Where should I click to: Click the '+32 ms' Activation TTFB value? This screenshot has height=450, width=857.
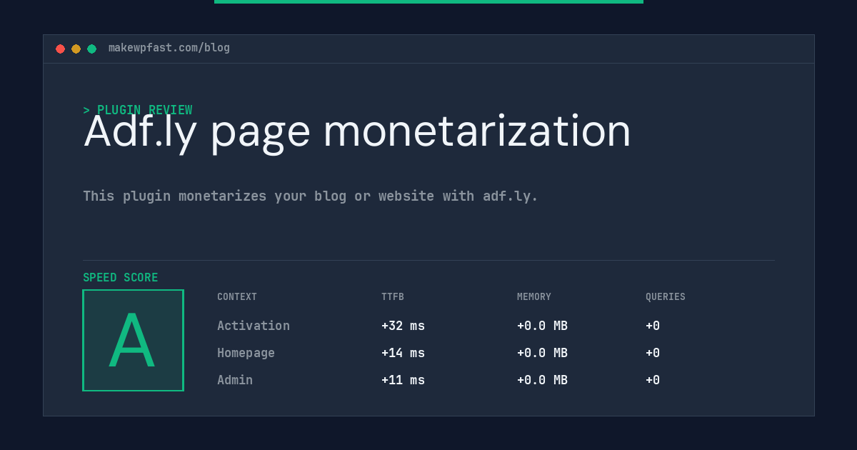[x=403, y=326]
